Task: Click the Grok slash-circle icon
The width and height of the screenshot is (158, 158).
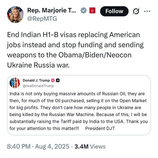Action: 136,11
